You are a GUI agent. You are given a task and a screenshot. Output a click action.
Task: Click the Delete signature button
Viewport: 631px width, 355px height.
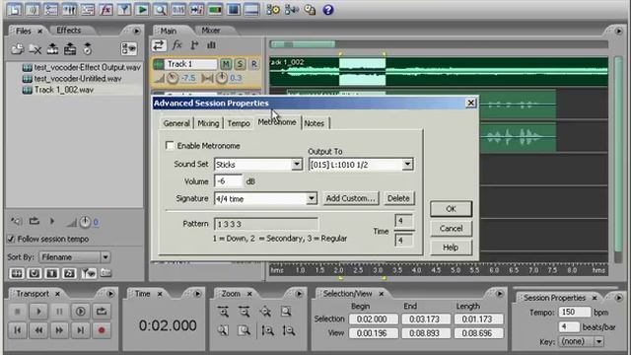398,198
